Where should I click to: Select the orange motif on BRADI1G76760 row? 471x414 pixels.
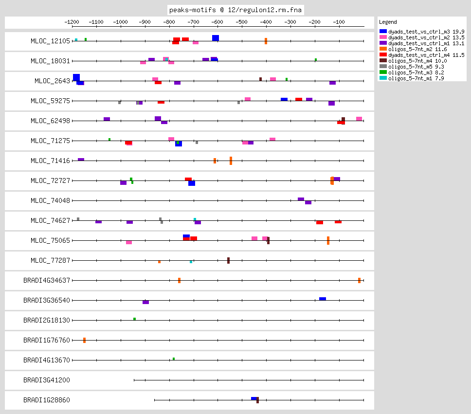click(x=84, y=340)
